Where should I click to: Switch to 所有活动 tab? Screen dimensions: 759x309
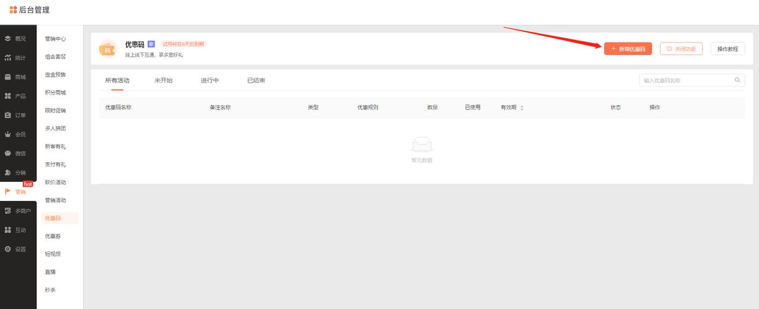(x=117, y=80)
